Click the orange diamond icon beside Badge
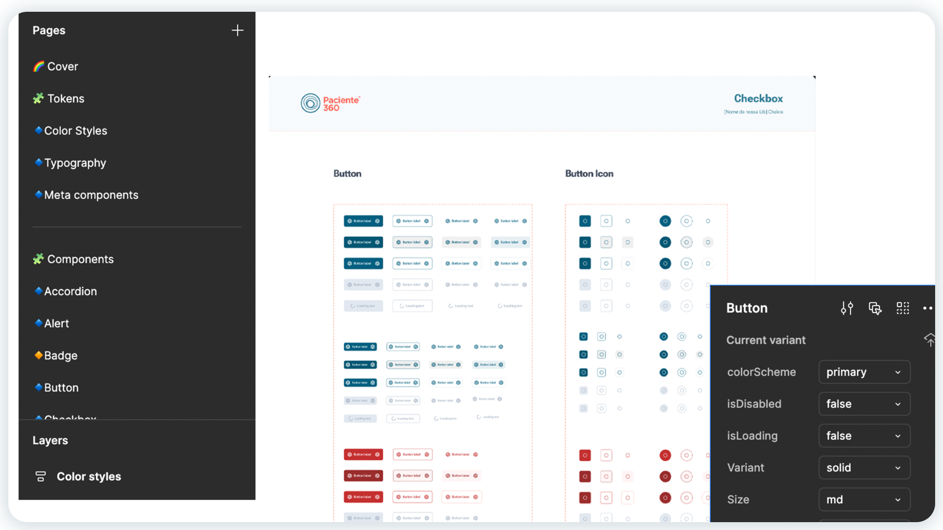The image size is (943, 530). coord(38,355)
